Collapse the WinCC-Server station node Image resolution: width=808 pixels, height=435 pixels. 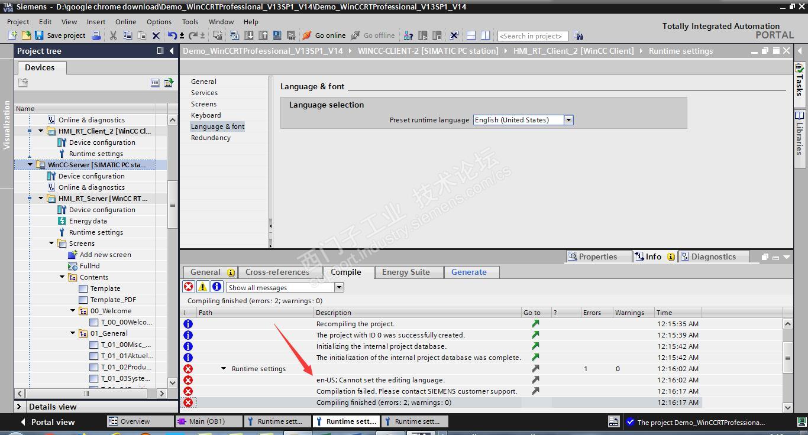30,165
